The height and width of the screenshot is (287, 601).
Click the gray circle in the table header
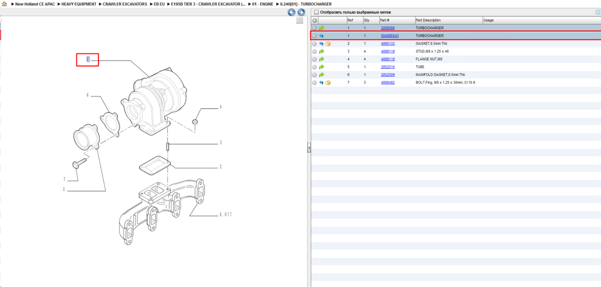pos(315,20)
